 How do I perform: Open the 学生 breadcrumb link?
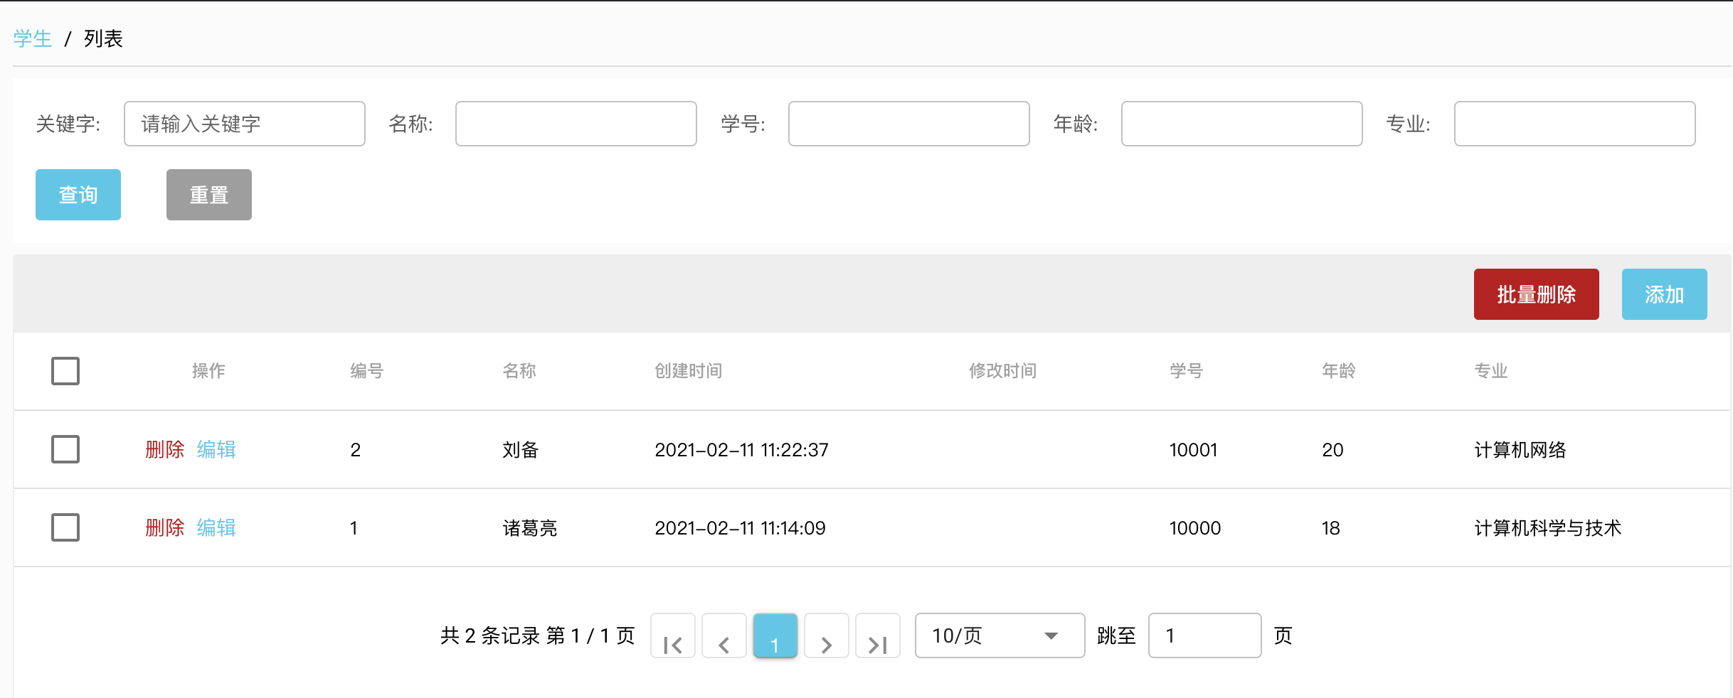click(33, 38)
